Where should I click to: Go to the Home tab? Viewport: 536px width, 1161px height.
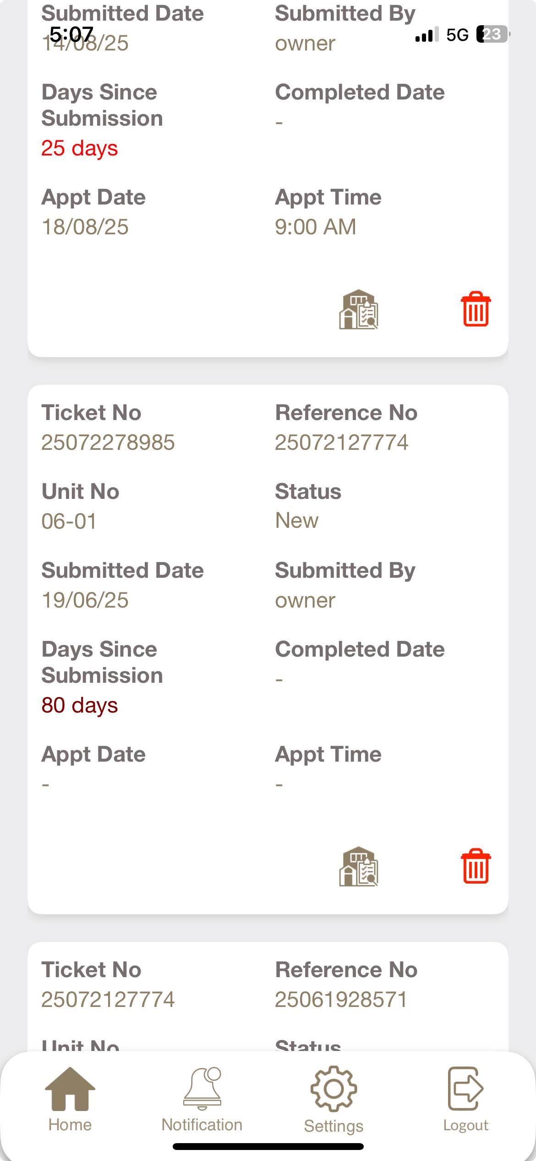pyautogui.click(x=70, y=1099)
